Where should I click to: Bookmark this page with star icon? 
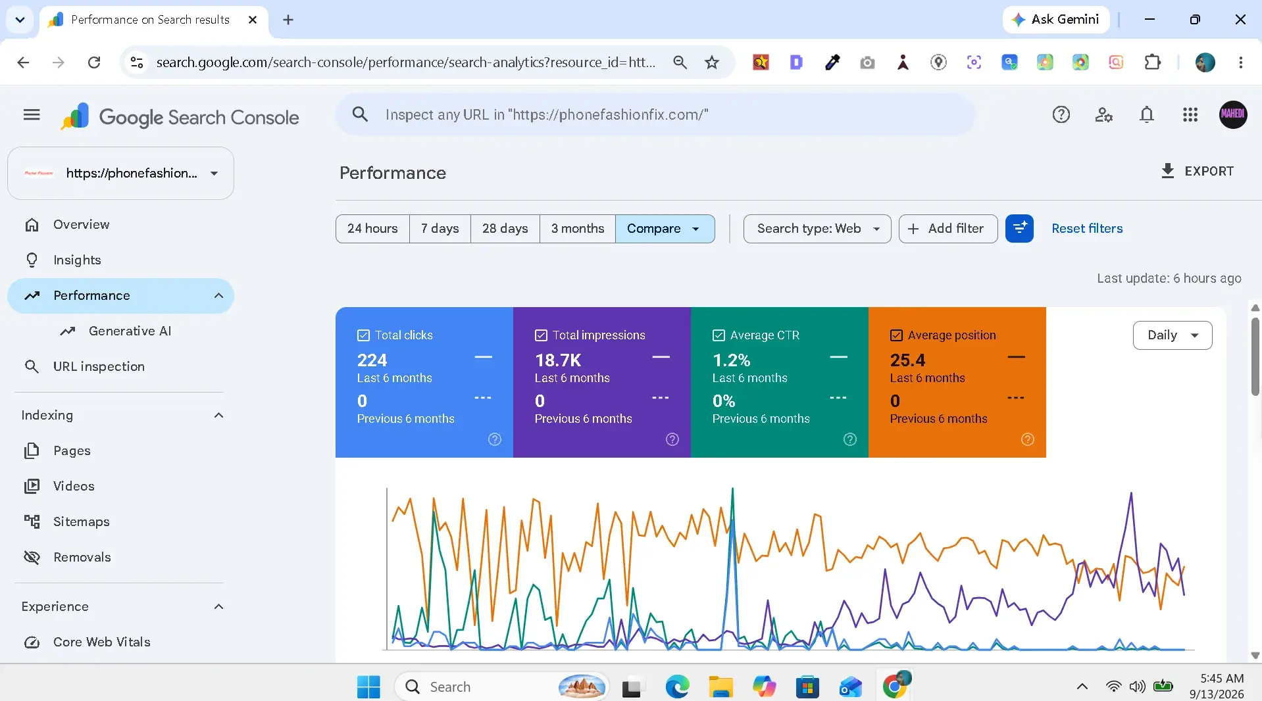(712, 62)
